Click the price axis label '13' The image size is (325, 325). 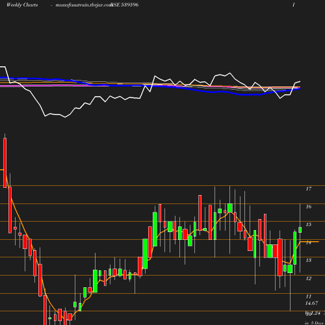tap(309, 260)
